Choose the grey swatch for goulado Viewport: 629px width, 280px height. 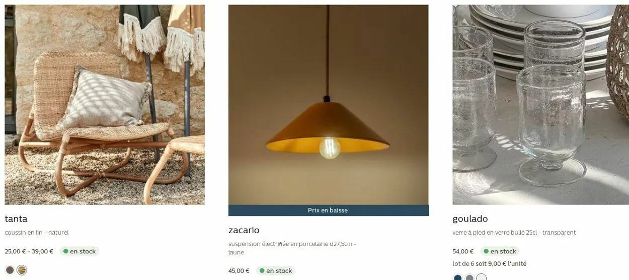tap(469, 278)
